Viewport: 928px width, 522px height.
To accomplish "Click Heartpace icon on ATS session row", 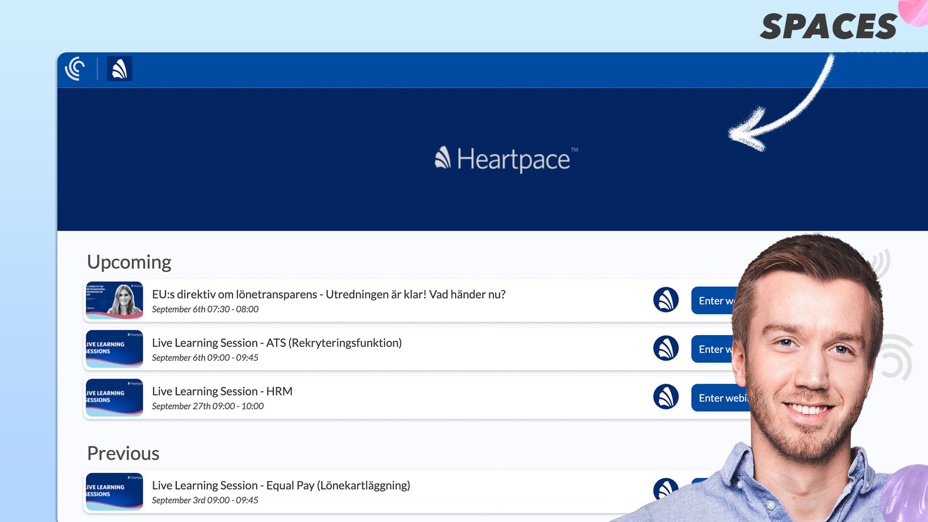I will (x=666, y=349).
